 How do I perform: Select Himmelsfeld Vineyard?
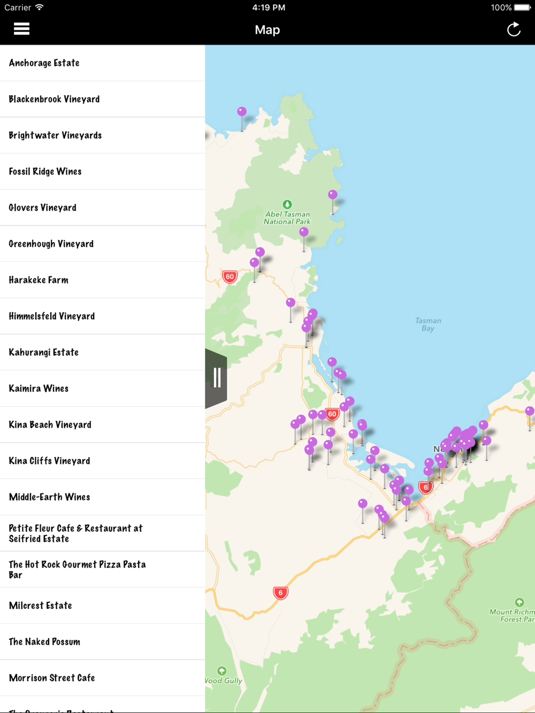click(103, 316)
